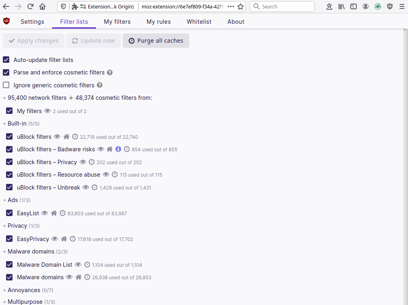
Task: Click help icon for cosmetic filters option
Action: (110, 72)
